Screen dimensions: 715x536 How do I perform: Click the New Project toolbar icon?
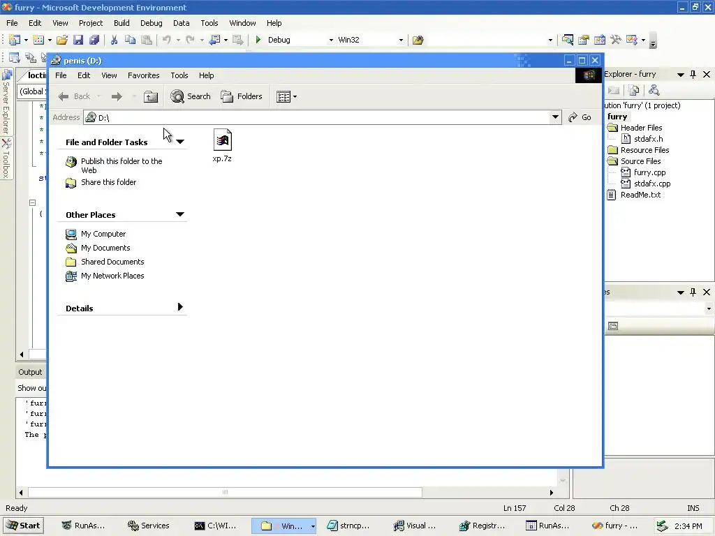[15, 40]
